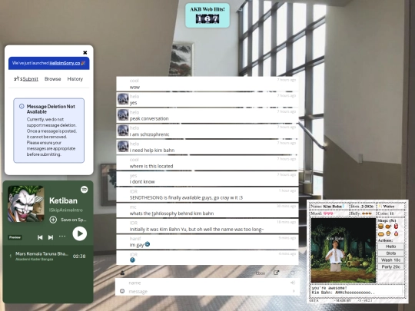Skip to next track
Screen dimensions: 415x311
pos(51,237)
